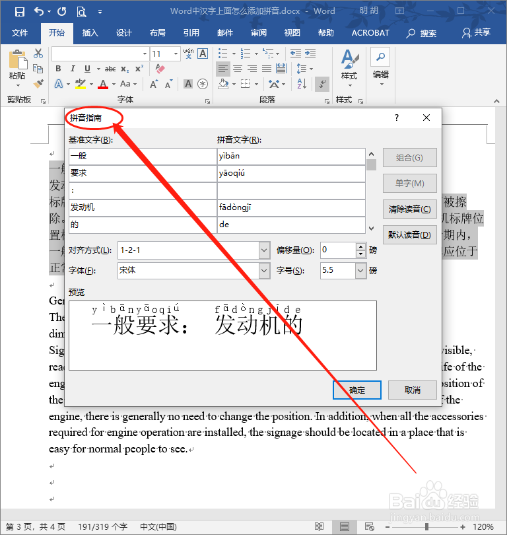
Task: Open the 对齐方式 alignment dropdown
Action: [264, 250]
